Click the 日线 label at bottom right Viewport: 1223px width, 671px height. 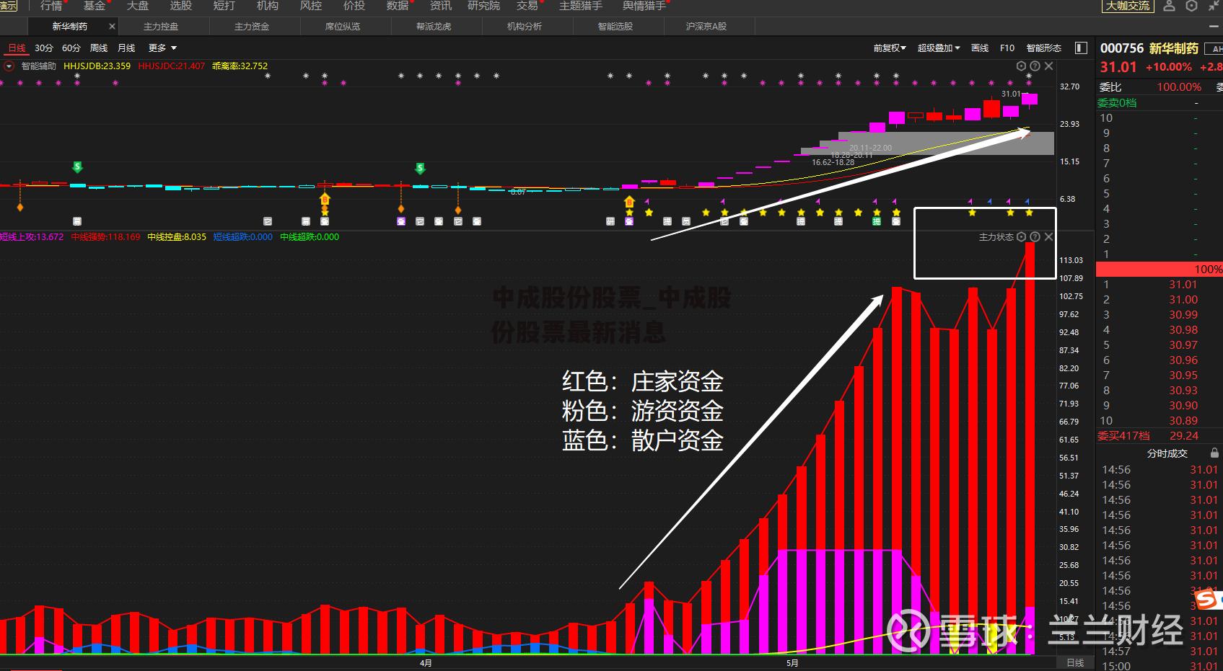(x=1075, y=662)
